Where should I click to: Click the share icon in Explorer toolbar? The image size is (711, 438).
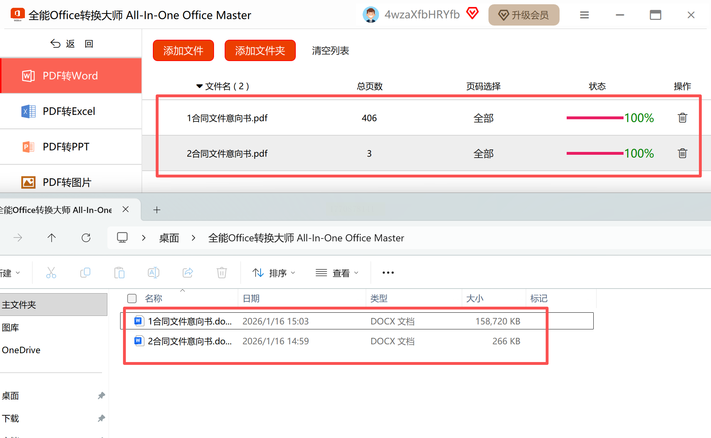tap(188, 273)
